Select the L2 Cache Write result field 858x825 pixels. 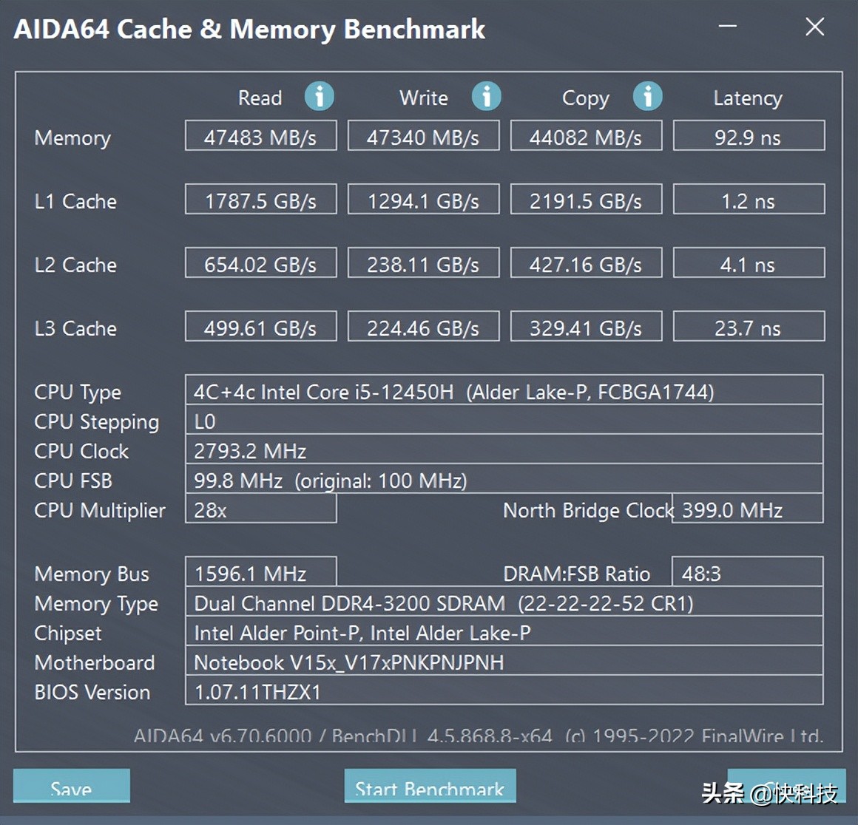(423, 262)
